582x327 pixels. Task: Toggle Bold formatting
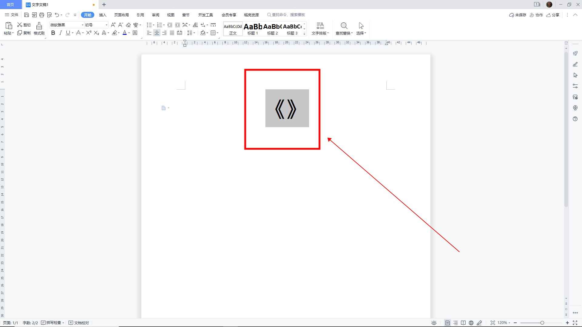pyautogui.click(x=53, y=33)
